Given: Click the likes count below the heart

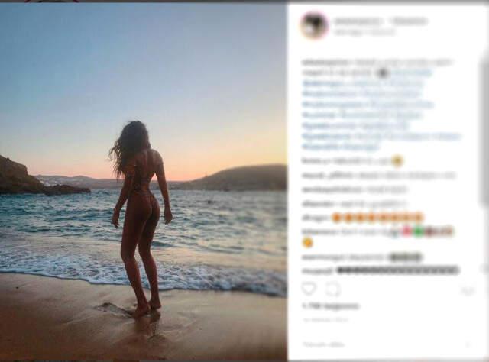Looking at the screenshot, I should 331,306.
